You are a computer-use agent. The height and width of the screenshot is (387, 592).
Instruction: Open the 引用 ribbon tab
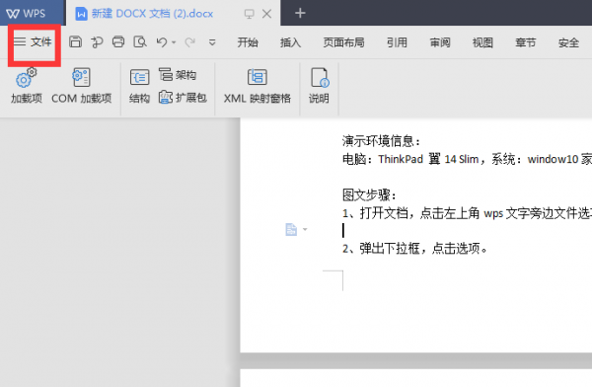point(397,42)
